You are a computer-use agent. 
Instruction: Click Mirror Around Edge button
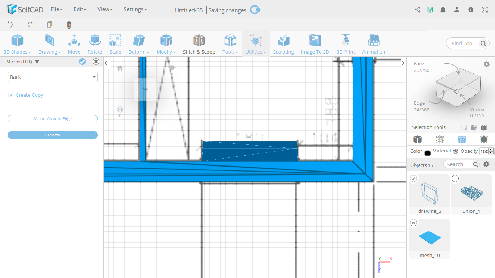pyautogui.click(x=53, y=119)
